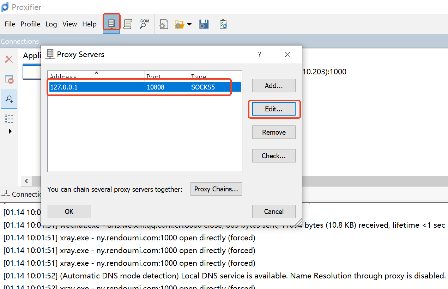Viewport: 448px width, 289px height.
Task: Open Name Resolution .COM icon
Action: click(144, 24)
